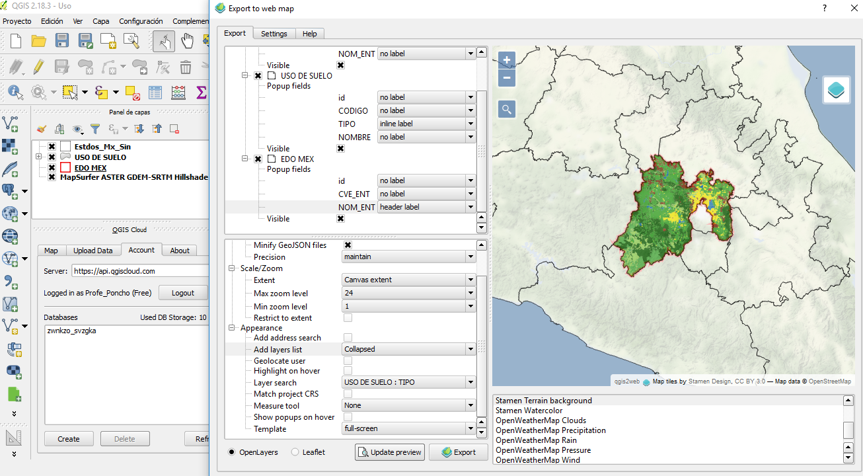Click the filter legend funnel icon
The image size is (863, 476).
pos(95,129)
